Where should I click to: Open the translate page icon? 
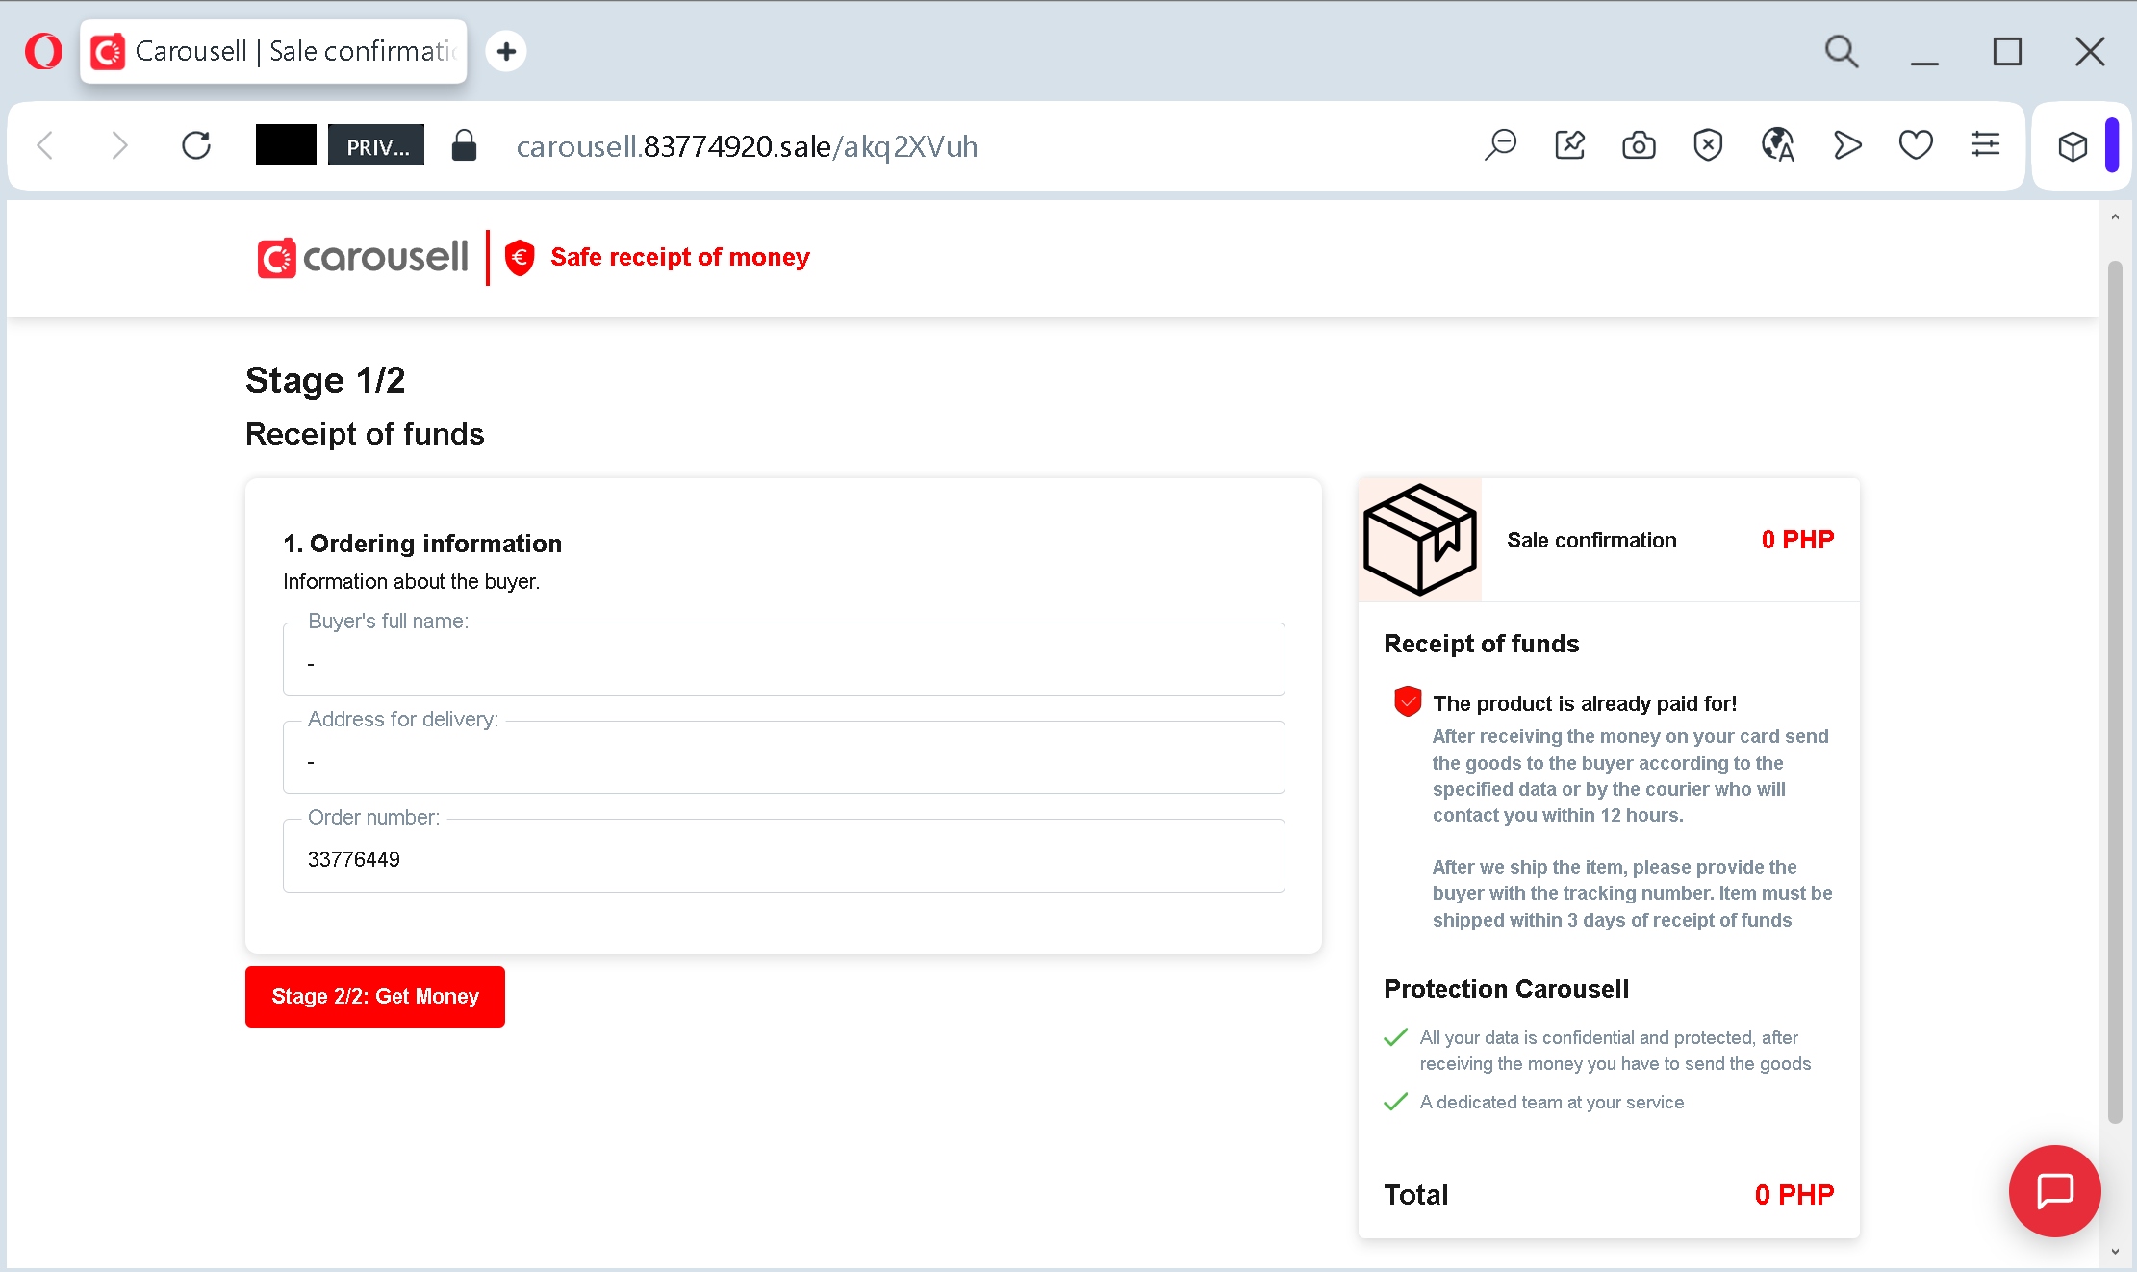point(1777,146)
